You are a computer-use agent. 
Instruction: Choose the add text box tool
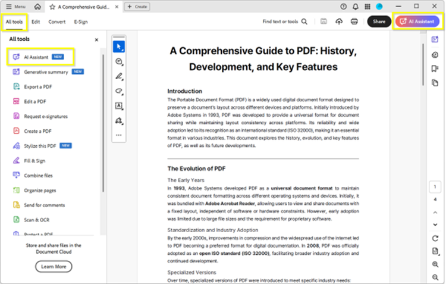coord(119,105)
